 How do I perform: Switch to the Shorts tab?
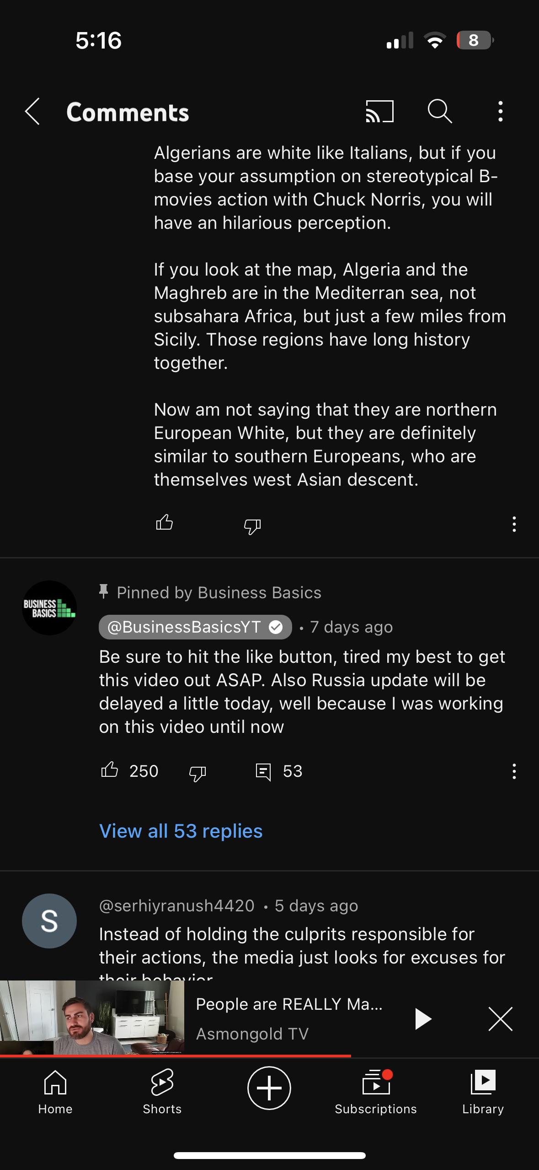click(162, 1092)
